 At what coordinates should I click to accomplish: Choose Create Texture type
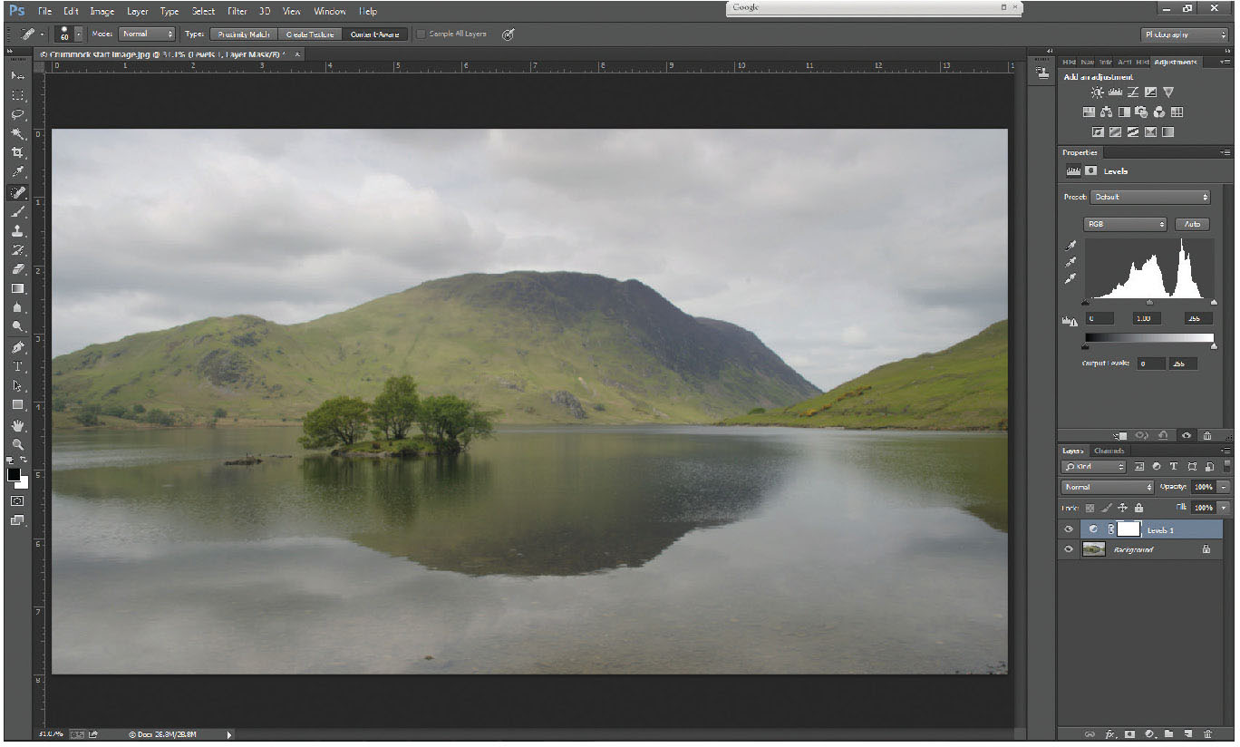309,34
